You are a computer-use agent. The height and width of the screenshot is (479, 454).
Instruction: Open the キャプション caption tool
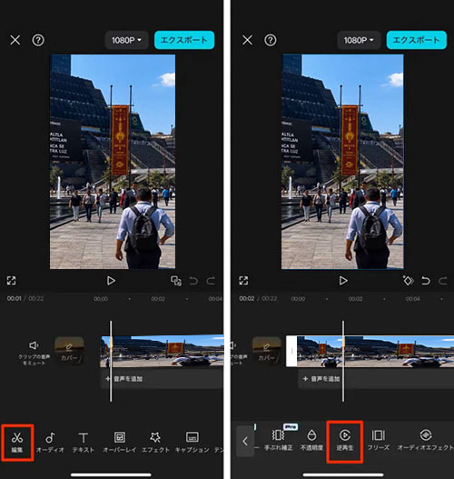(192, 442)
